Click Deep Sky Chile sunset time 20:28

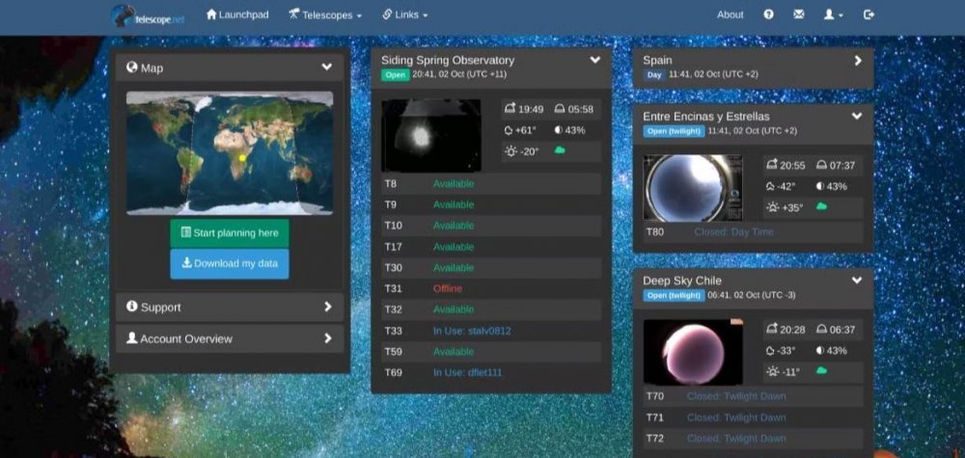pyautogui.click(x=786, y=330)
